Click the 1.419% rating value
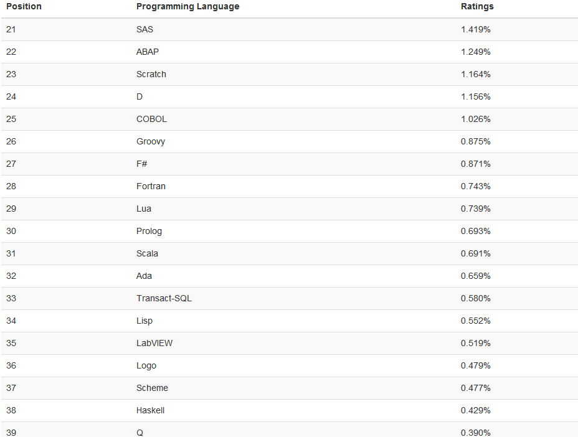The height and width of the screenshot is (437, 578). click(x=475, y=29)
